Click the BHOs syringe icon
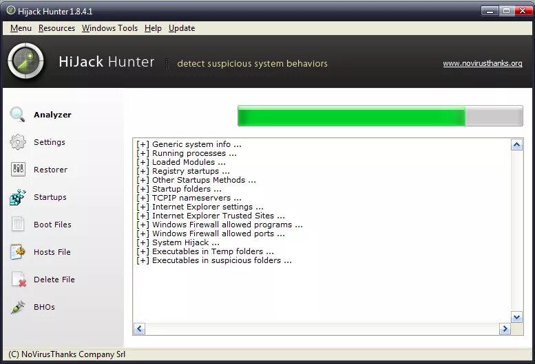Viewport: 535px width, 364px height. (18, 307)
